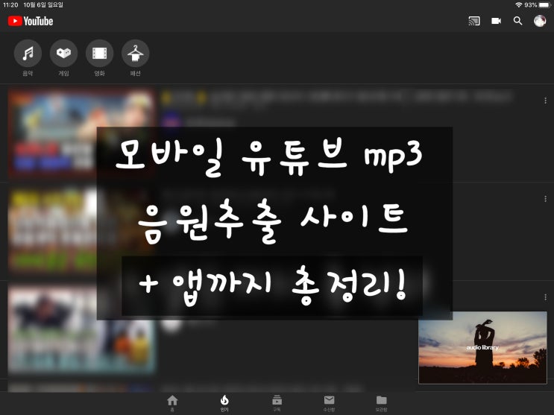The height and width of the screenshot is (415, 554).
Task: Open YouTube search with magnifier icon
Action: click(517, 21)
